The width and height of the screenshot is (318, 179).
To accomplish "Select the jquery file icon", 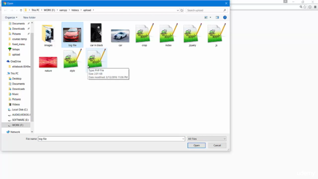I will pos(192,33).
